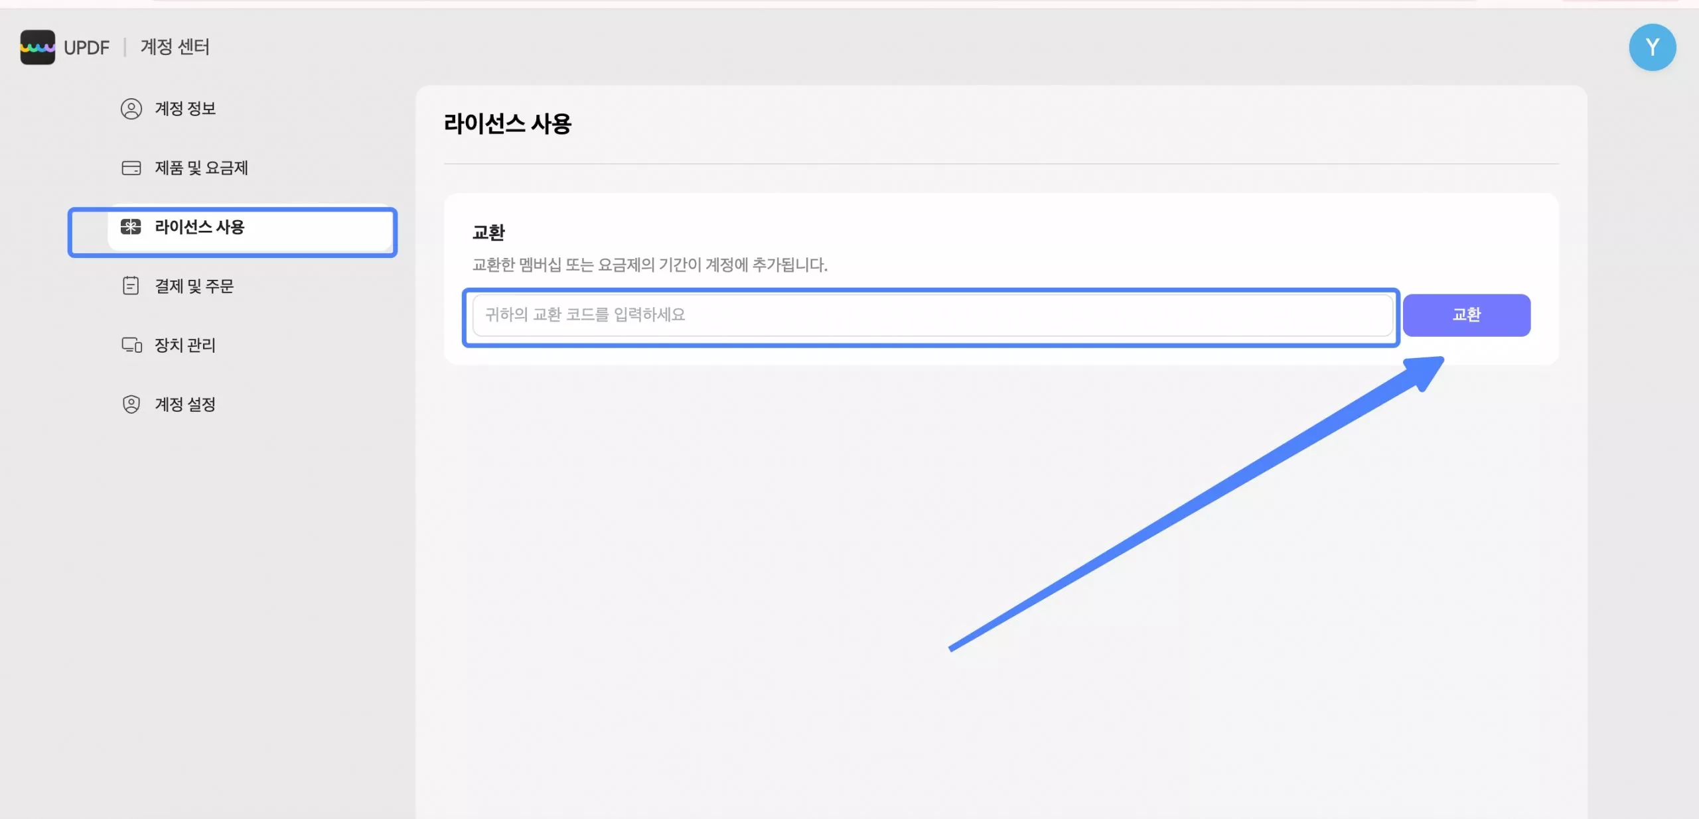
Task: Click the 라이선스 사용 gift icon
Action: 131,227
